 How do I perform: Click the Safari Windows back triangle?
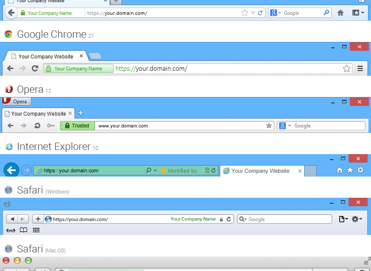[12, 219]
